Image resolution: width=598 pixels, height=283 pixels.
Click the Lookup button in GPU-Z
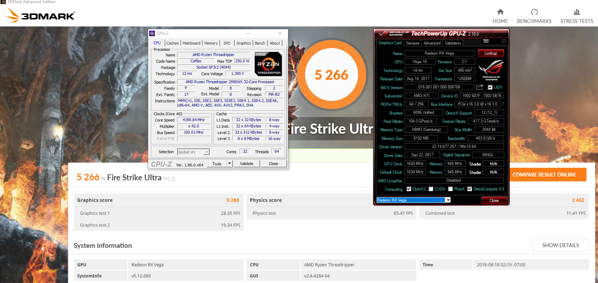491,53
